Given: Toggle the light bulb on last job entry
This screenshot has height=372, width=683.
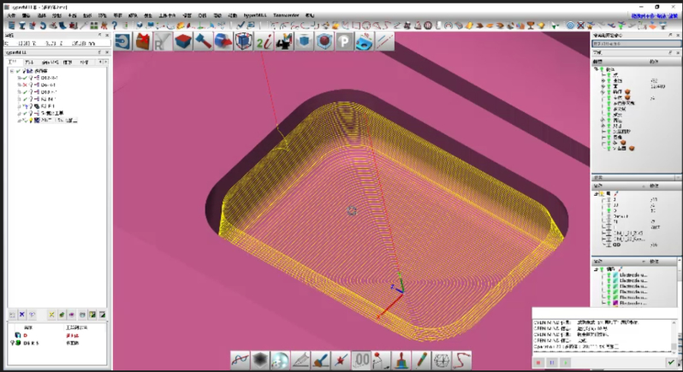Looking at the screenshot, I should coord(29,121).
